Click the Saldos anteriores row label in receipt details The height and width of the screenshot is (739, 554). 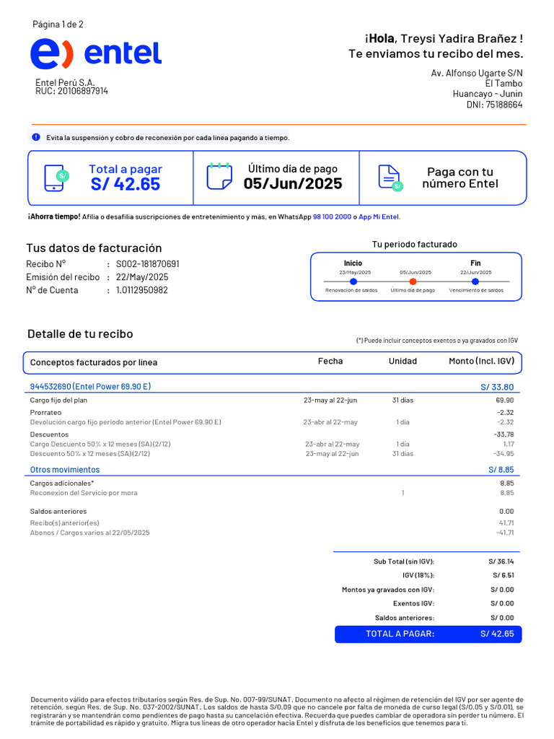(58, 512)
